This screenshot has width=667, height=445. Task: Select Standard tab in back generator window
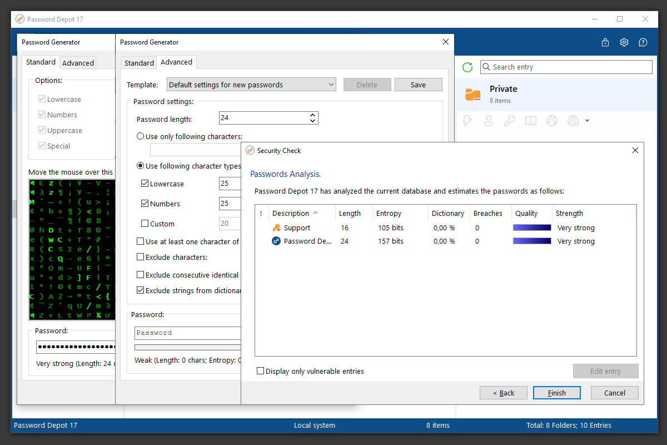[41, 62]
